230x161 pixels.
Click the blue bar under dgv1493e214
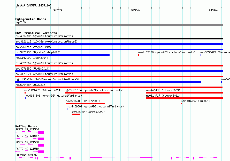point(108,82)
